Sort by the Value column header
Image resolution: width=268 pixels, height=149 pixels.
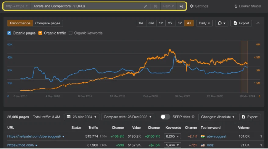tap(136, 128)
